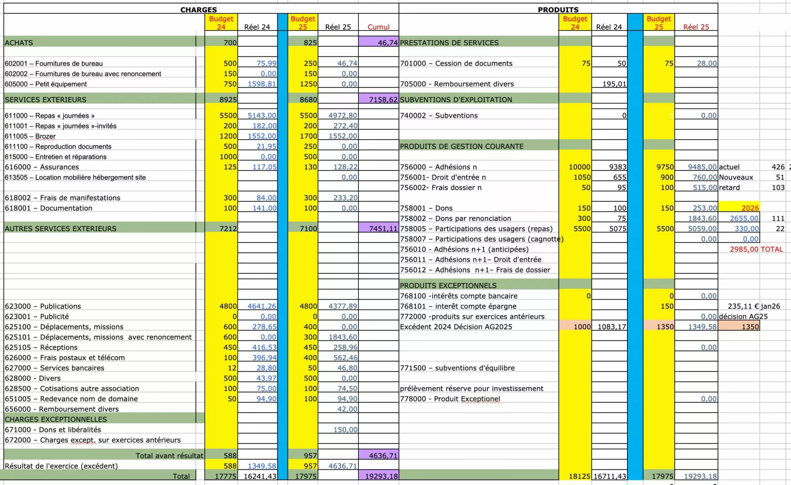Viewport: 791px width, 485px height.
Task: Select Excédent 2024 Décision AG2025 label
Action: [x=456, y=327]
